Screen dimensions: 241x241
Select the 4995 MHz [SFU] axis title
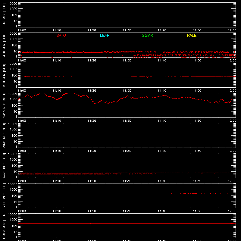pos(4,165)
